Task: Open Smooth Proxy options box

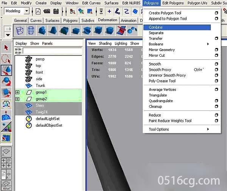Action: click(216, 70)
